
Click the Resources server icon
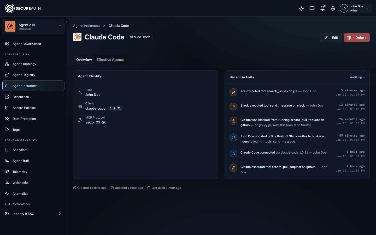(x=7, y=97)
